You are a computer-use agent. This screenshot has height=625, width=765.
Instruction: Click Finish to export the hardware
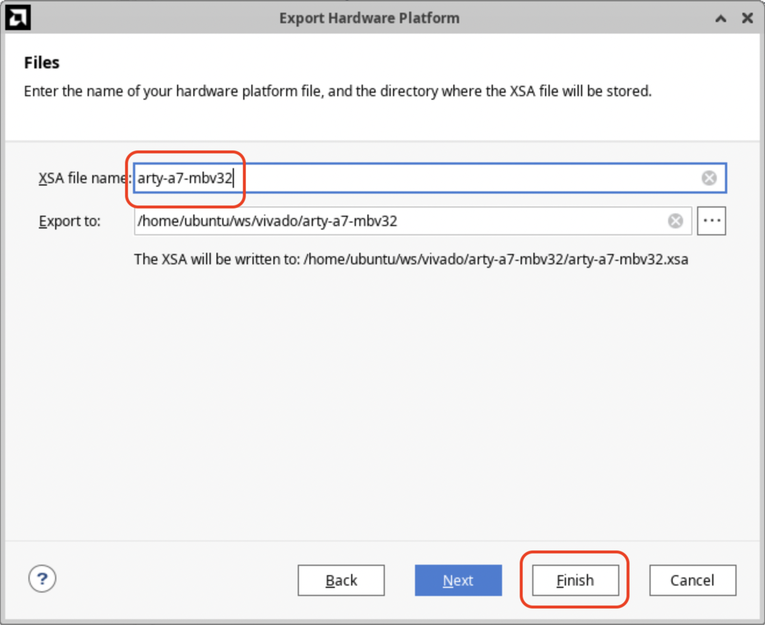tap(575, 580)
